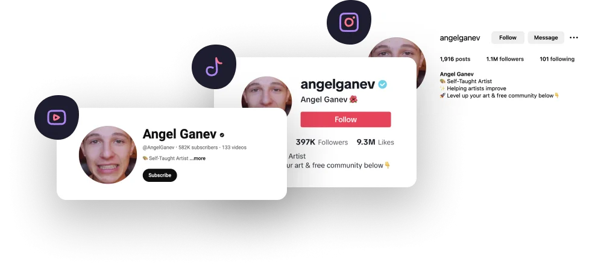Click the pointing-down emoji in Instagram bio
601x271 pixels.
[x=556, y=96]
